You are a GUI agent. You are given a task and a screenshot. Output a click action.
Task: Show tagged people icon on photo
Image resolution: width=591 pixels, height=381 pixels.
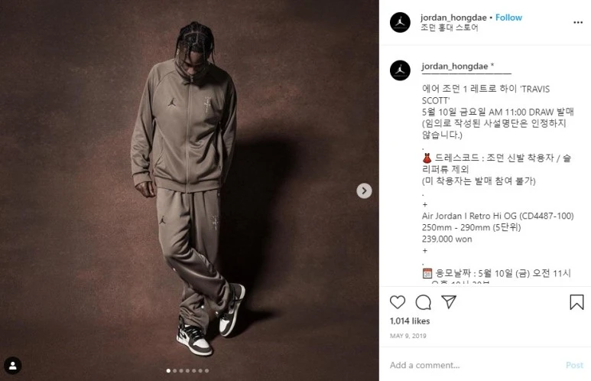13,366
